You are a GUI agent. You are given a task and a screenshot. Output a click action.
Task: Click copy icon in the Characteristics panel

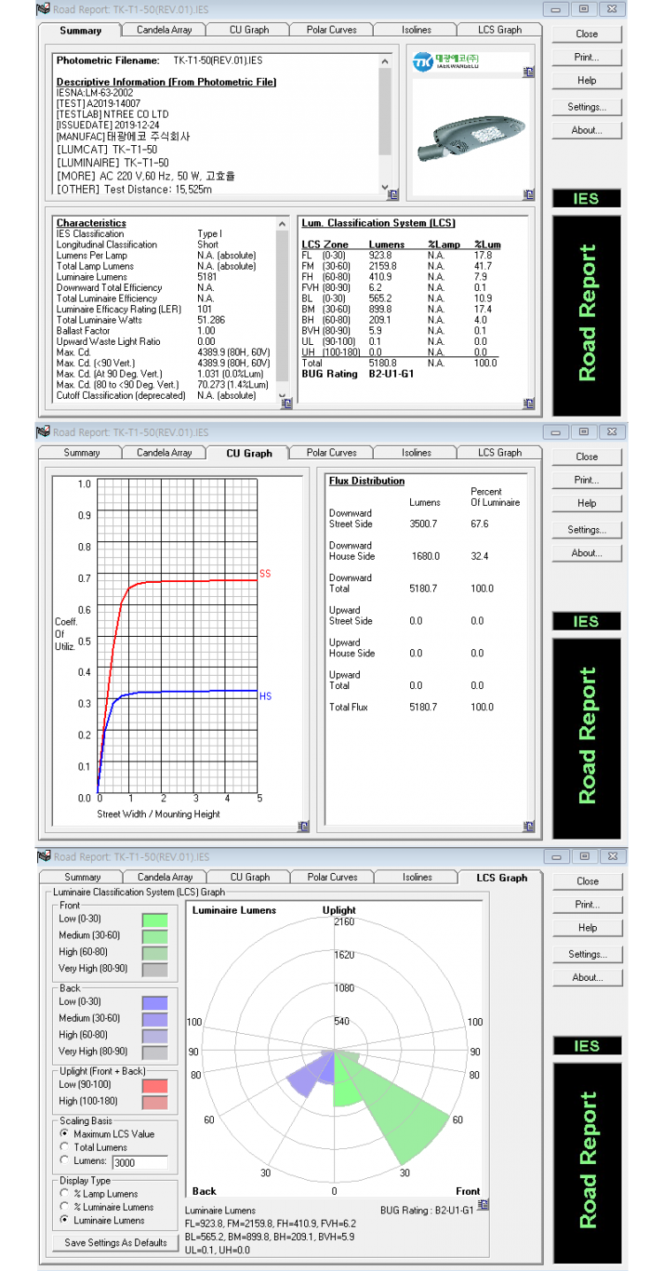coord(286,403)
